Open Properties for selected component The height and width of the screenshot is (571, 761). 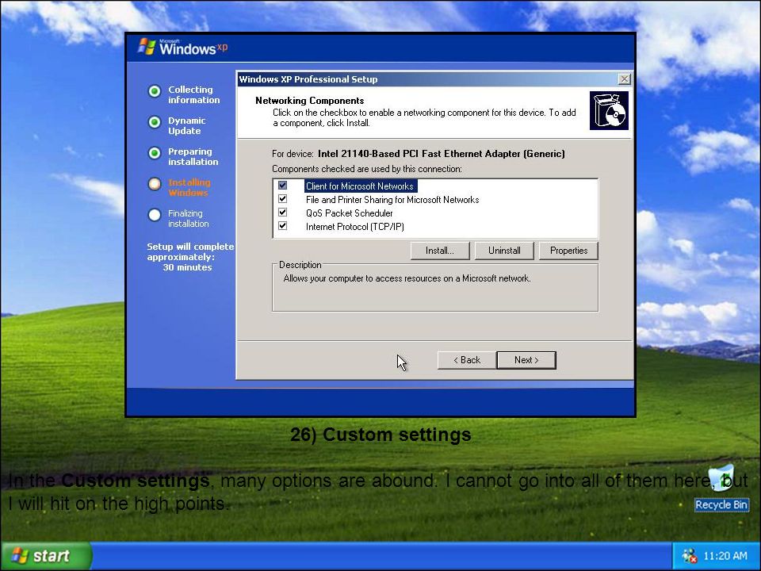click(x=569, y=251)
